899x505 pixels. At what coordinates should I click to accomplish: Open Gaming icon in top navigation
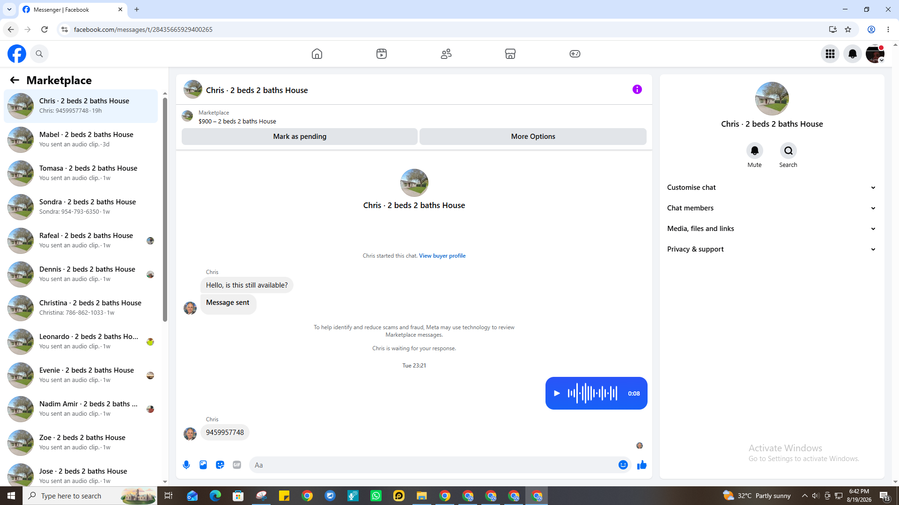pyautogui.click(x=575, y=54)
